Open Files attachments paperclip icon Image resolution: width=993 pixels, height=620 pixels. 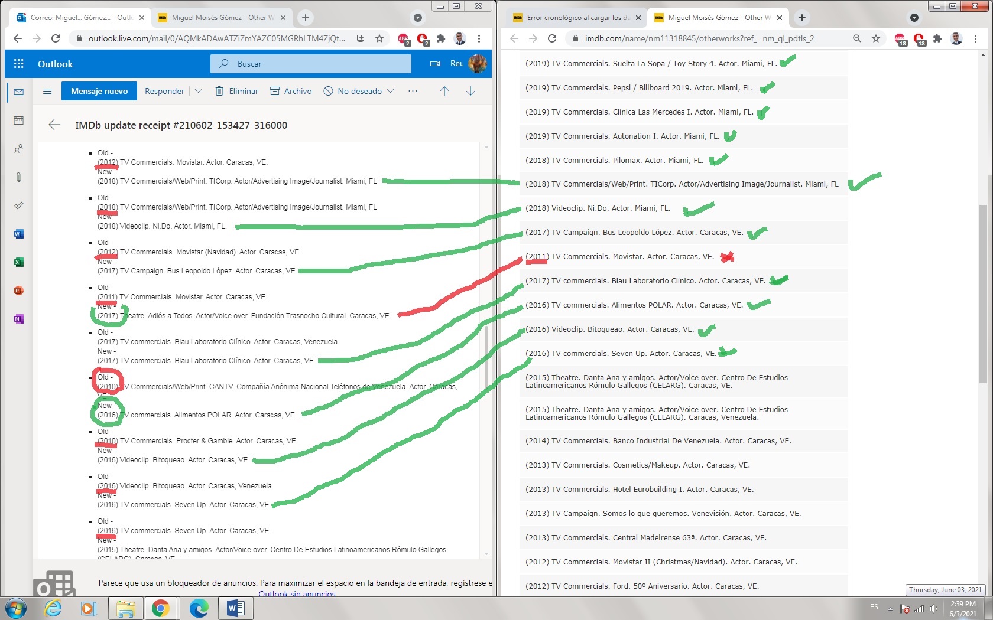[19, 177]
